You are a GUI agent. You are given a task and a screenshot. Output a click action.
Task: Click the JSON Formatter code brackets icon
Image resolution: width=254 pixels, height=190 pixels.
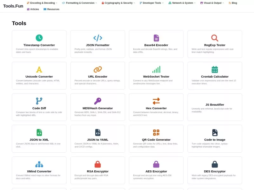pyautogui.click(x=98, y=38)
